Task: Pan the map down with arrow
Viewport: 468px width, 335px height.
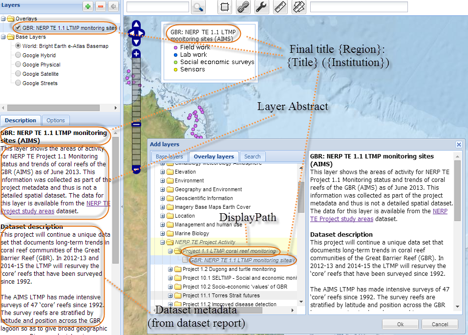Action: pyautogui.click(x=136, y=42)
